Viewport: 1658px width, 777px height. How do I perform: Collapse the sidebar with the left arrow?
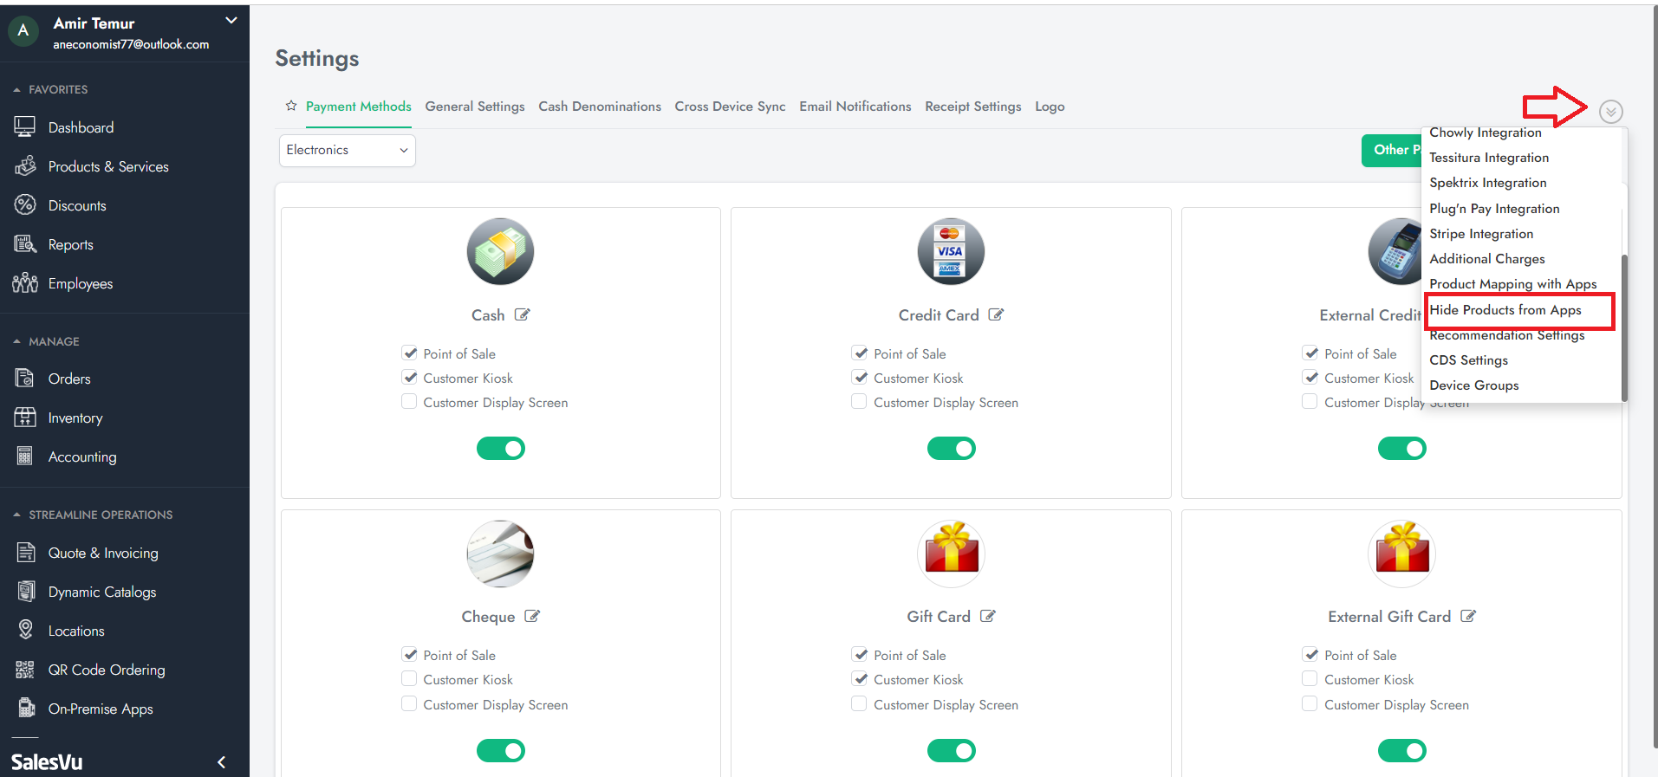point(221,762)
